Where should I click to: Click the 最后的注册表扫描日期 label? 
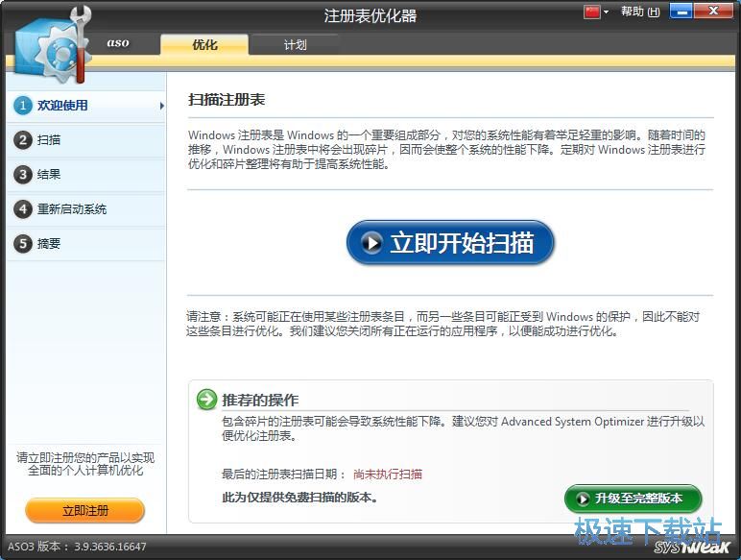pos(283,475)
